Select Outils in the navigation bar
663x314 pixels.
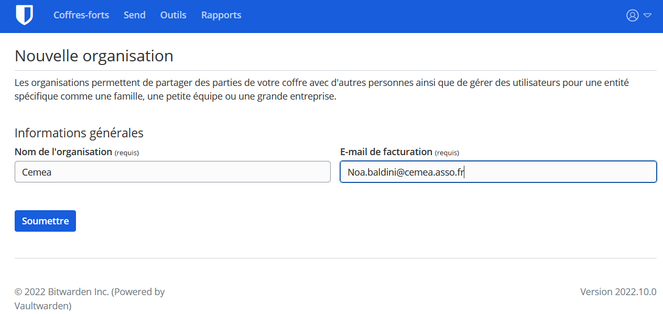pos(173,15)
